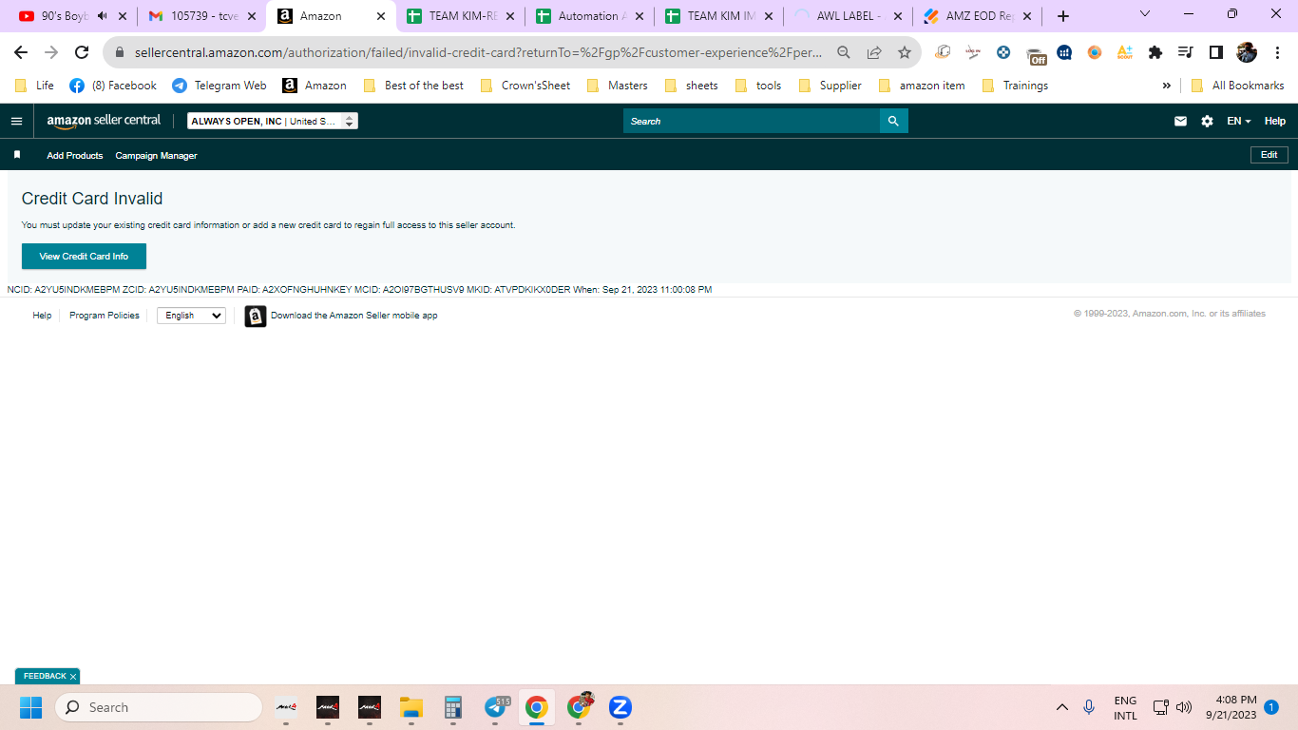Open File Explorer from the taskbar

(411, 707)
